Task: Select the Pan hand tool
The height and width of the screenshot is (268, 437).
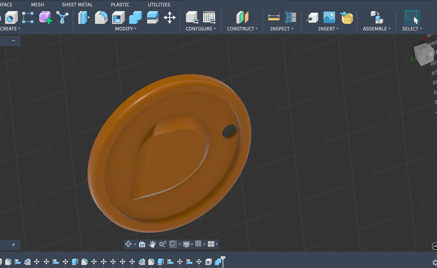Action: tap(152, 244)
